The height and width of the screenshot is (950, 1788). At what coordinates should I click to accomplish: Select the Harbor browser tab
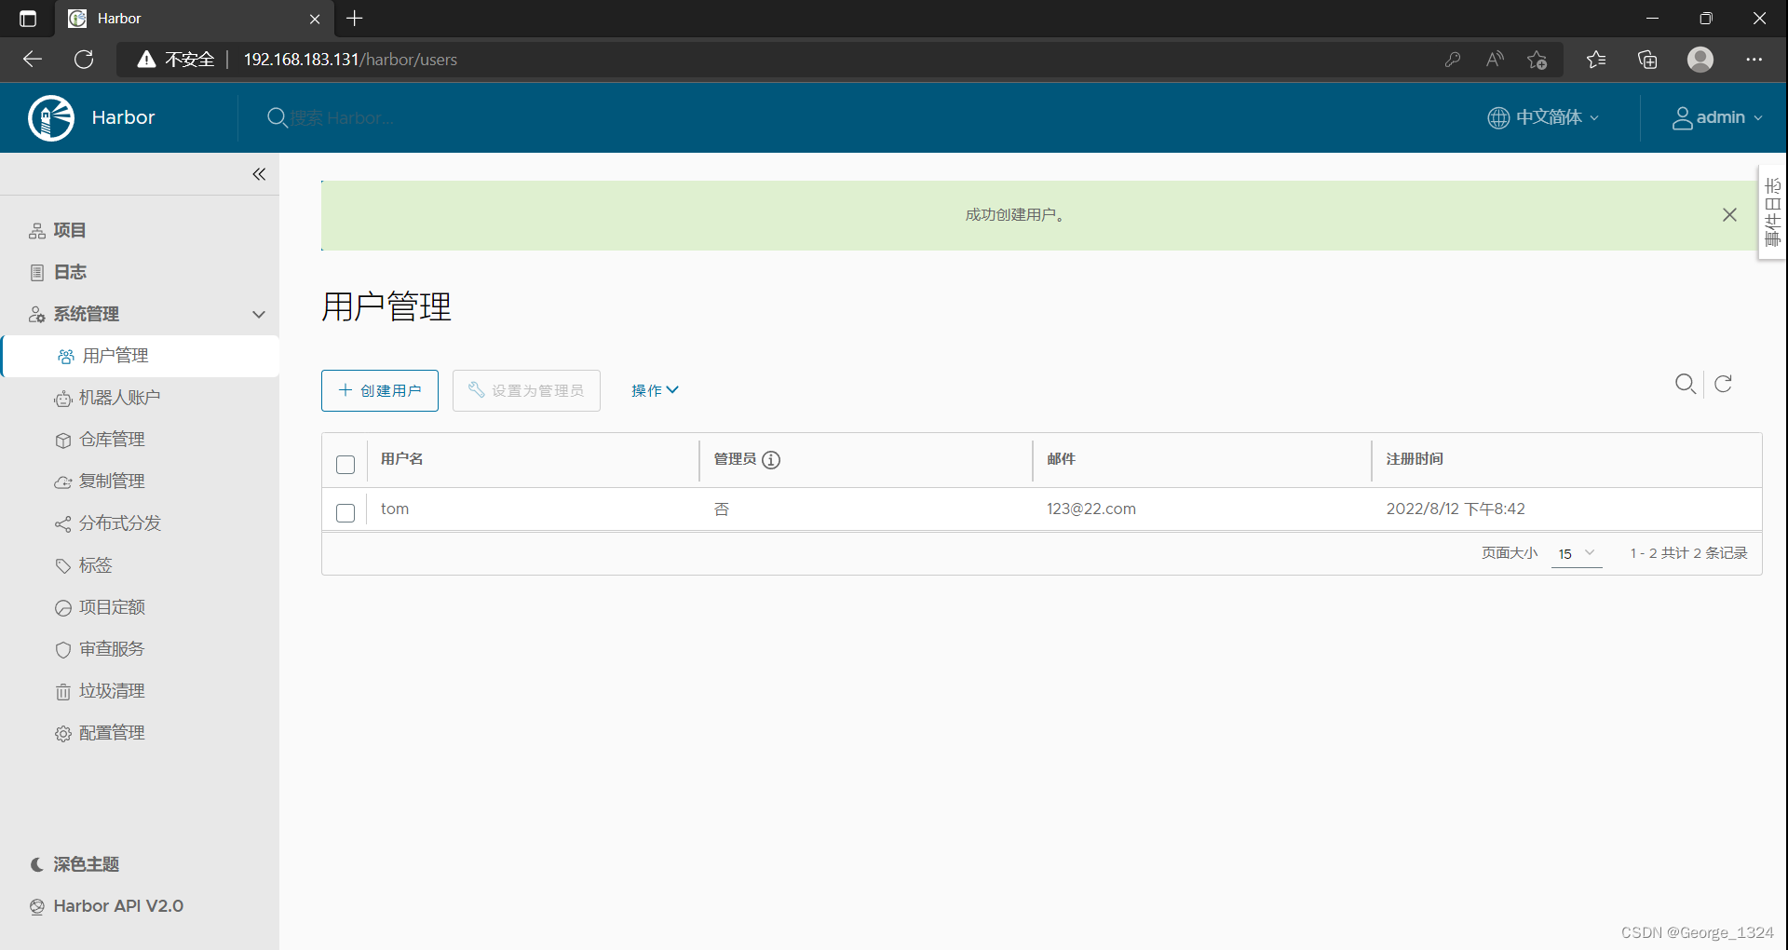(195, 19)
